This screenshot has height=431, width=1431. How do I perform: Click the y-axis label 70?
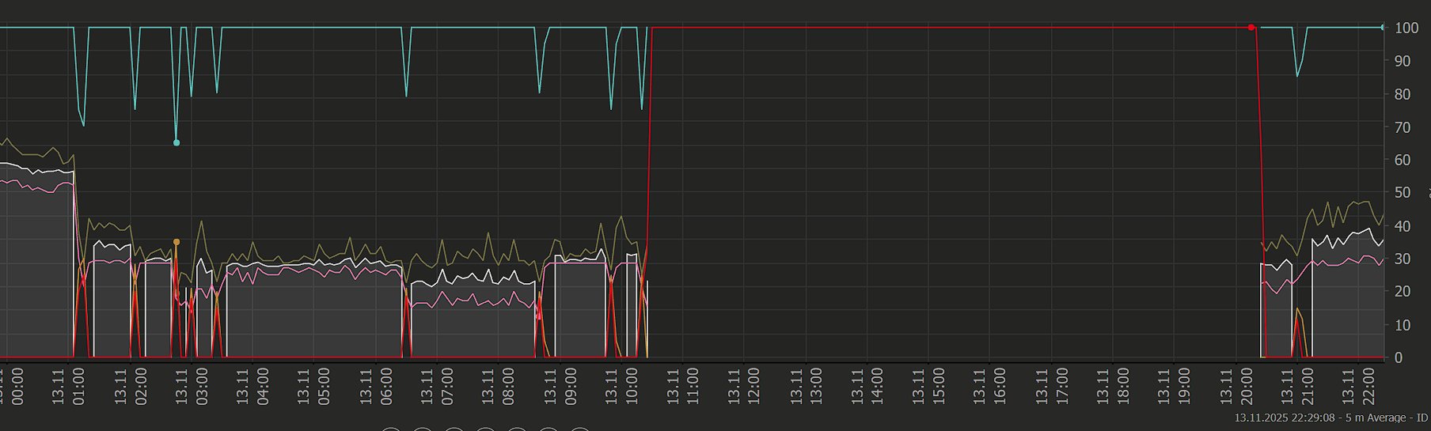[1403, 127]
